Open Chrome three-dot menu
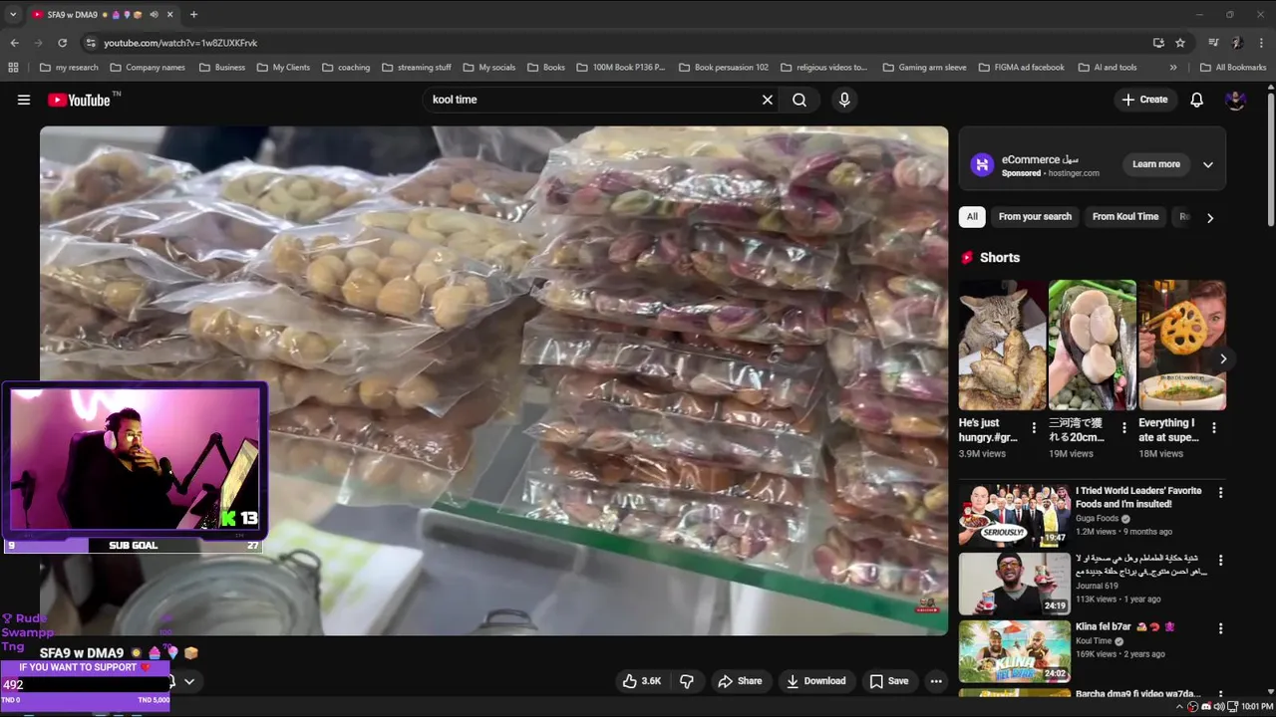The height and width of the screenshot is (717, 1276). pyautogui.click(x=1262, y=43)
